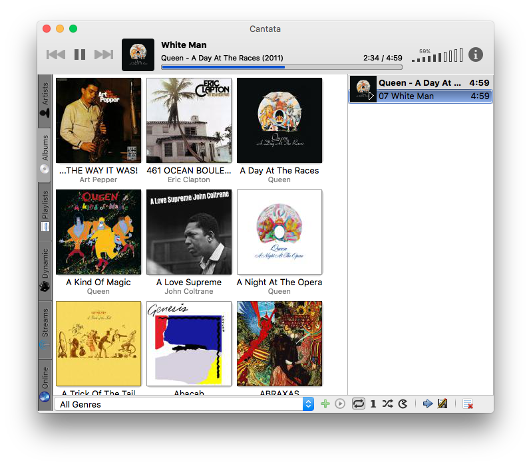
Task: Open the All Genres dropdown
Action: 184,404
